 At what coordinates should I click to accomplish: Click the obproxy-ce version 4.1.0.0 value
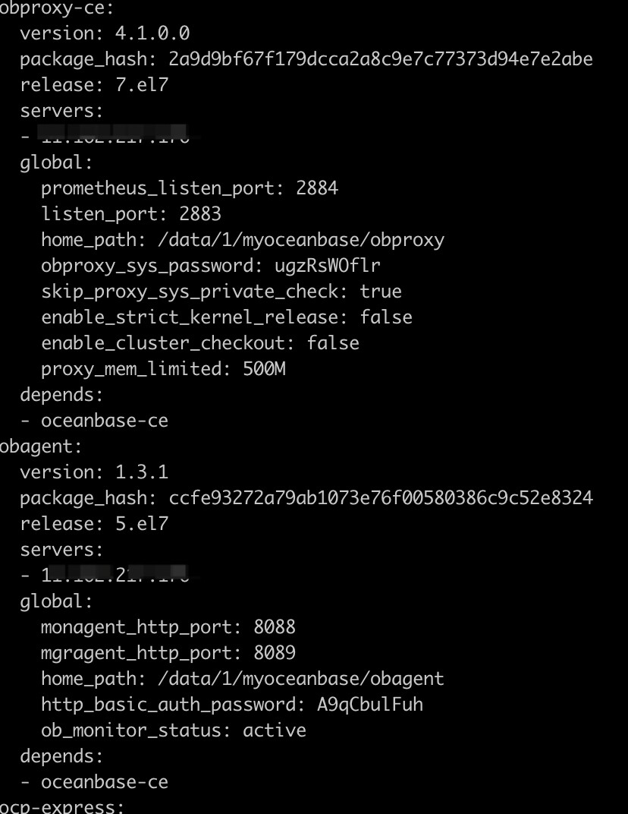152,33
